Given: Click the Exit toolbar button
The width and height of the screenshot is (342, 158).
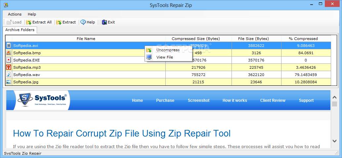Looking at the screenshot, I should 108,22.
